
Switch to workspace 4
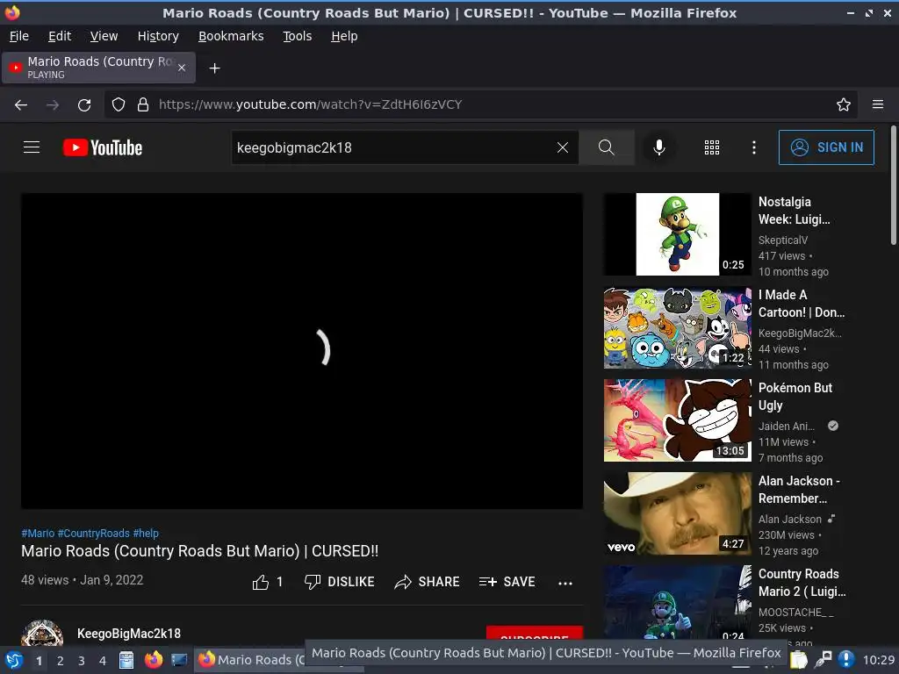(x=103, y=661)
